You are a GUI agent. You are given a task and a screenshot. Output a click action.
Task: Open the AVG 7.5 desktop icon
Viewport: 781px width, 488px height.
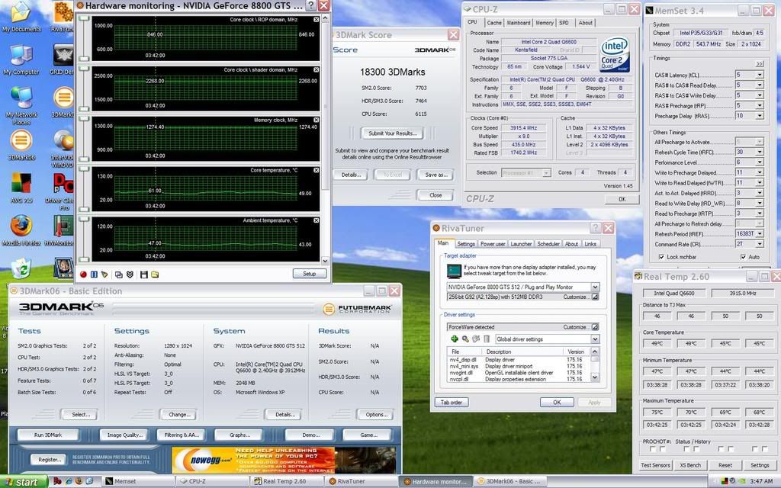pyautogui.click(x=21, y=188)
